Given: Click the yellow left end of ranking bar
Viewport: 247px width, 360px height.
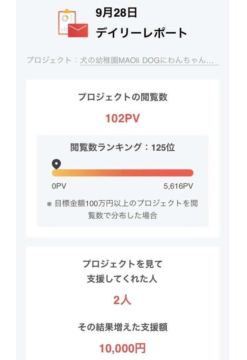Looking at the screenshot, I should tap(56, 173).
